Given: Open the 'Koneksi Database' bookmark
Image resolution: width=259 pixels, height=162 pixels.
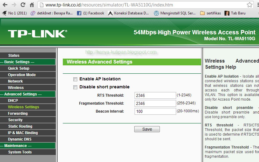Looking at the screenshot, I should tap(128, 13).
